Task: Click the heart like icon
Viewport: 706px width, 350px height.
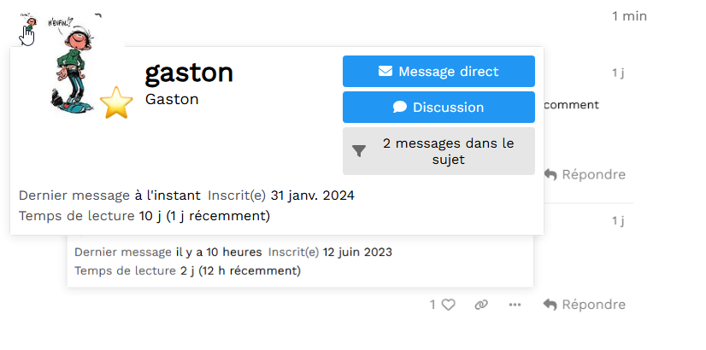Action: coord(448,305)
